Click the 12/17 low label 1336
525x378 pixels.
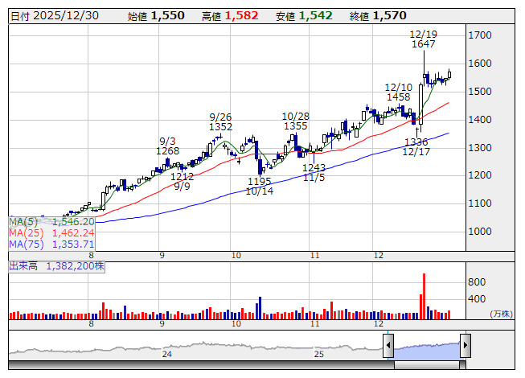pyautogui.click(x=416, y=142)
